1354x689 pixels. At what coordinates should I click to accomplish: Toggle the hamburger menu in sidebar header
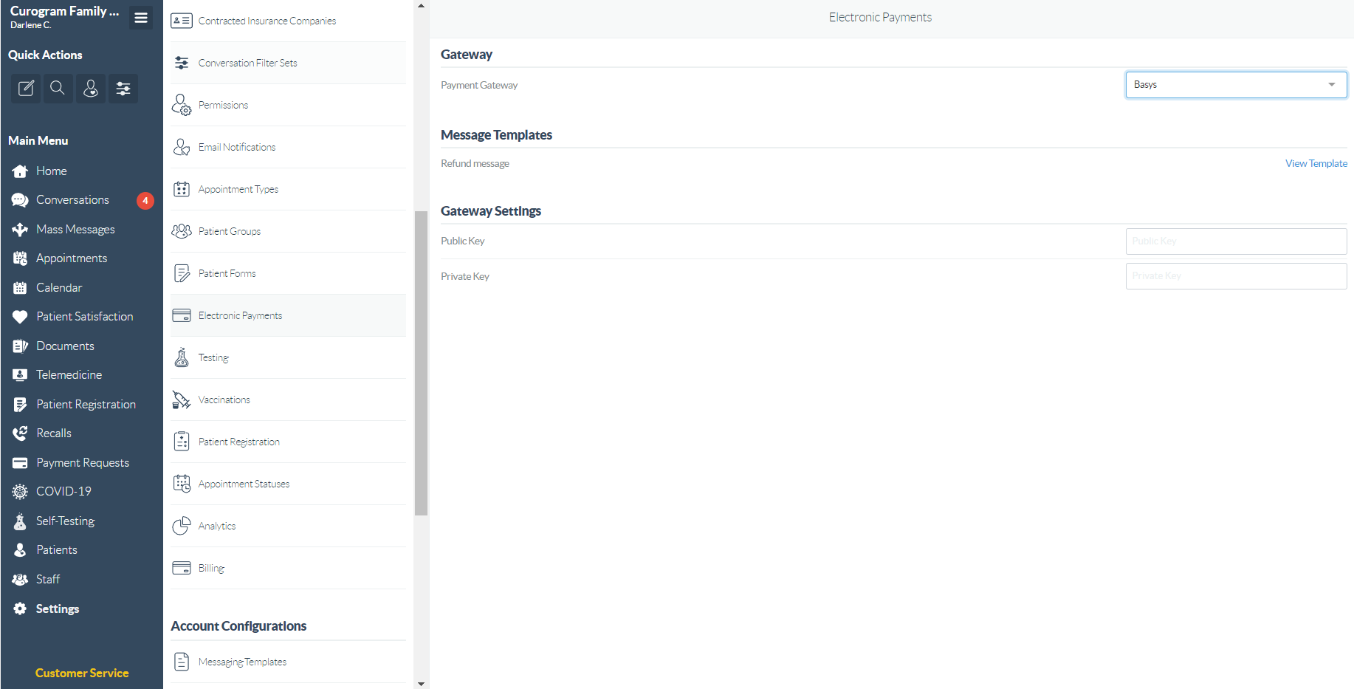point(141,18)
